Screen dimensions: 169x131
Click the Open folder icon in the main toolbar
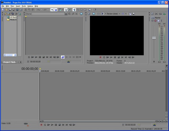(x=6, y=10)
